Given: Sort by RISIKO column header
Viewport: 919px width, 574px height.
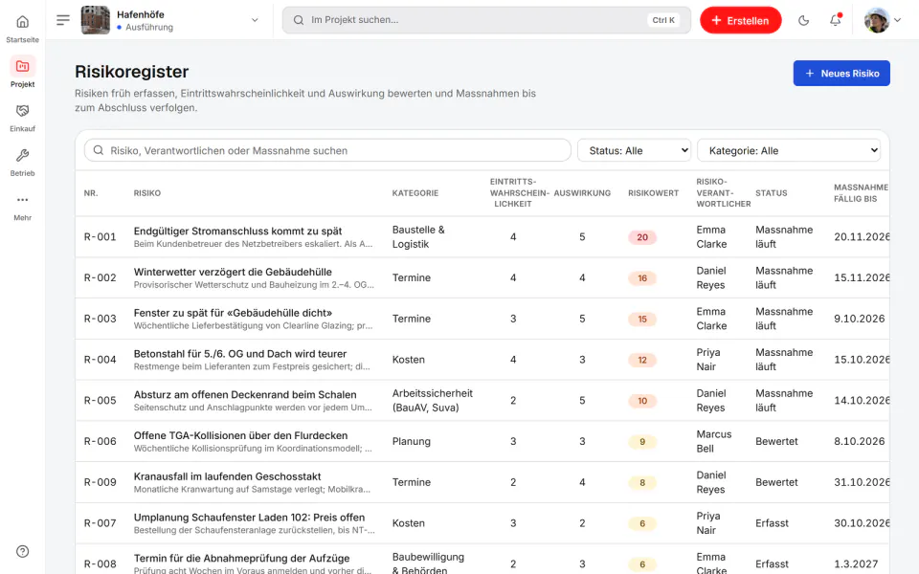Looking at the screenshot, I should click(147, 192).
